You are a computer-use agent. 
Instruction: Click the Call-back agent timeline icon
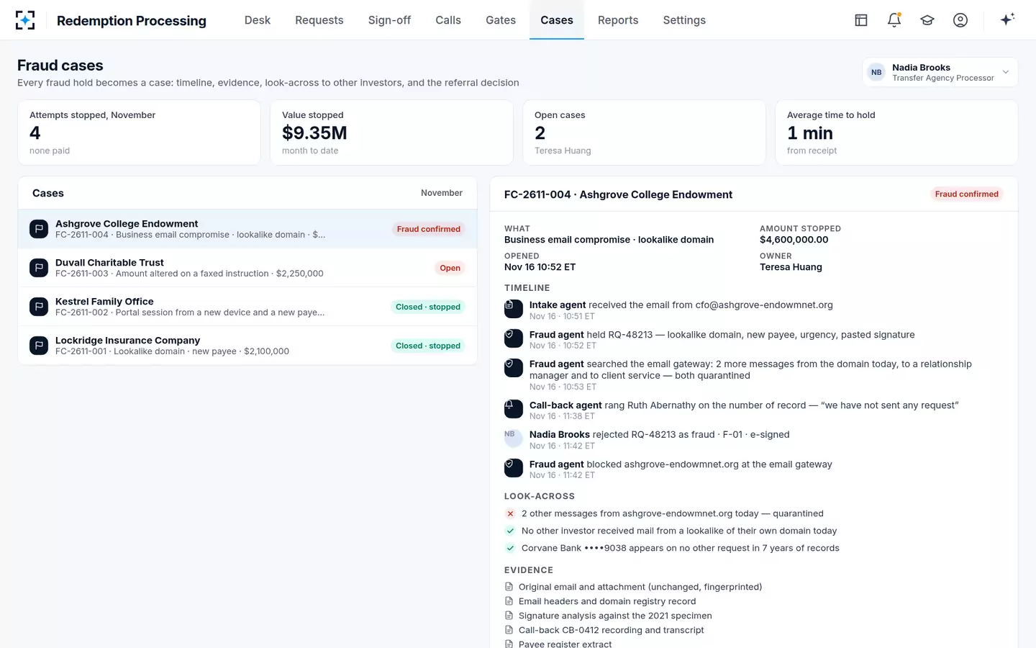point(514,409)
